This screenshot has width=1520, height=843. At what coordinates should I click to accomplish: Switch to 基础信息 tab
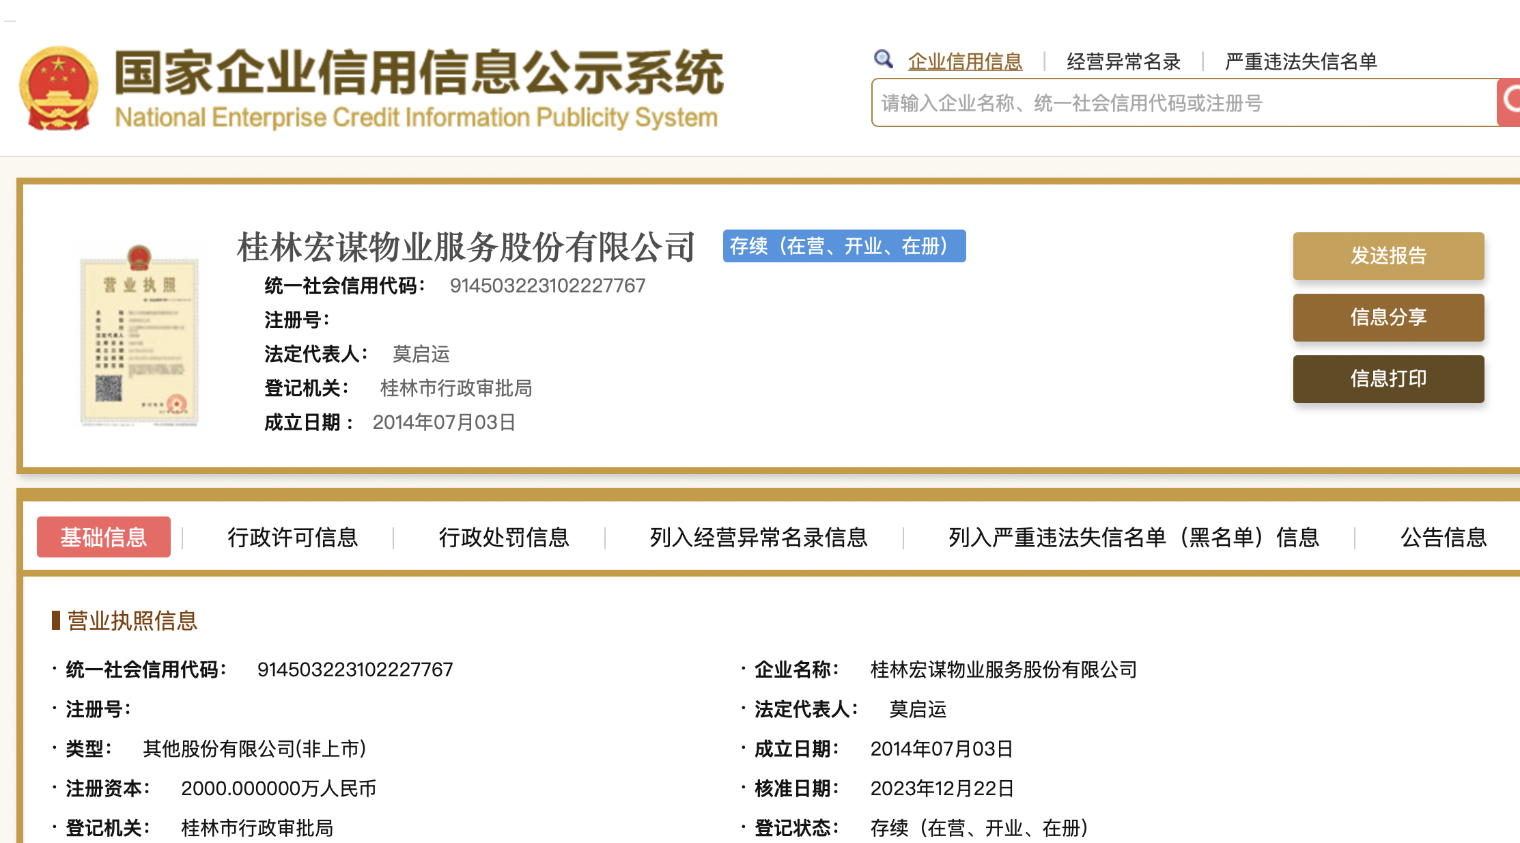[104, 537]
